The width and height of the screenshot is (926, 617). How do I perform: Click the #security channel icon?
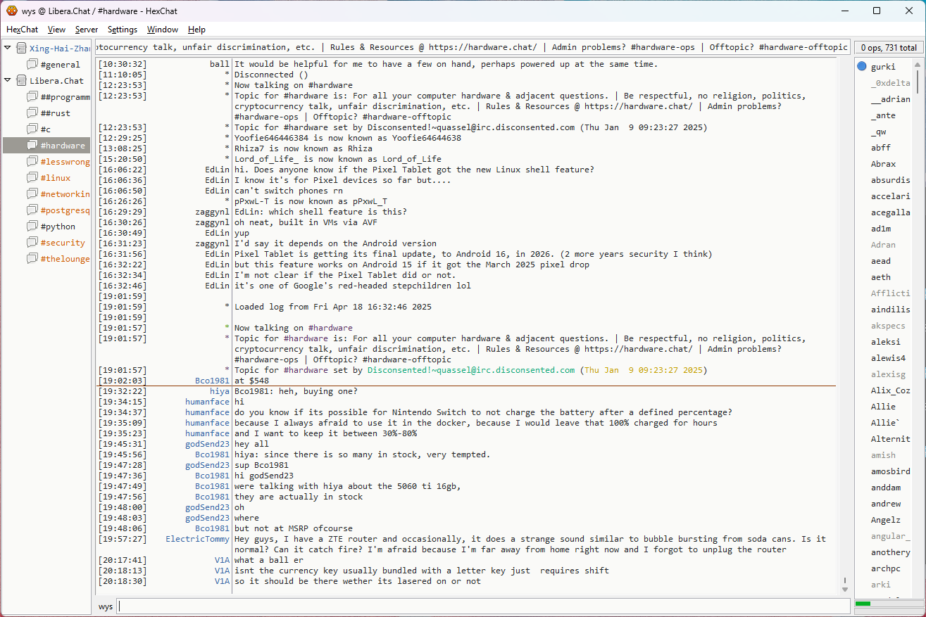point(32,243)
